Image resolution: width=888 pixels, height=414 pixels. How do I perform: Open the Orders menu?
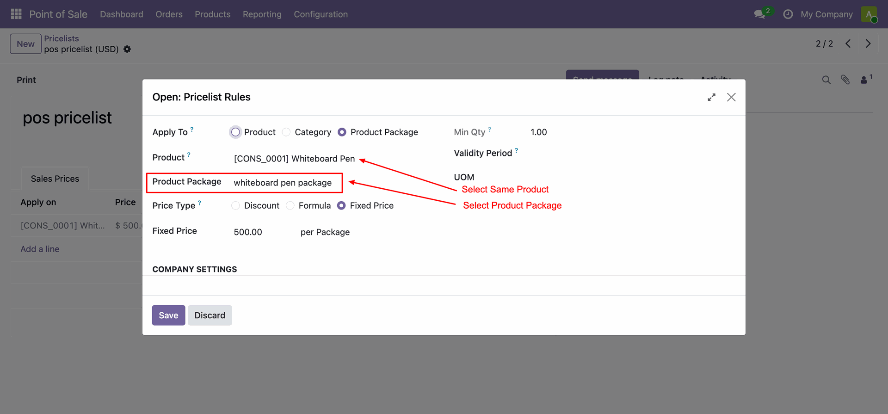coord(169,14)
